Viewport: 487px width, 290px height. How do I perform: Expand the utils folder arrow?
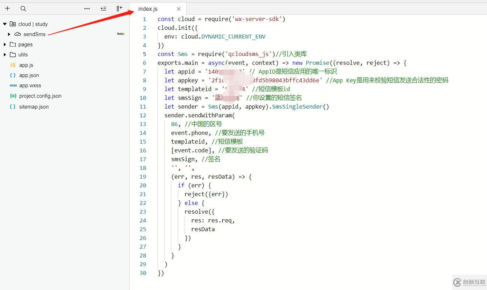(5, 54)
